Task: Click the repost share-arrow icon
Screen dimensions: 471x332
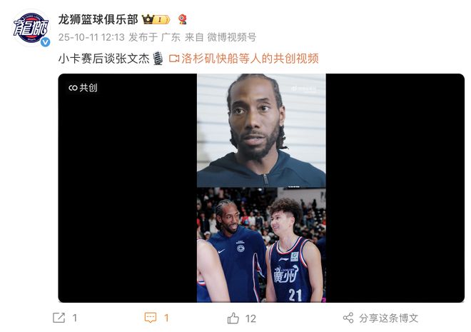Action: click(x=59, y=318)
